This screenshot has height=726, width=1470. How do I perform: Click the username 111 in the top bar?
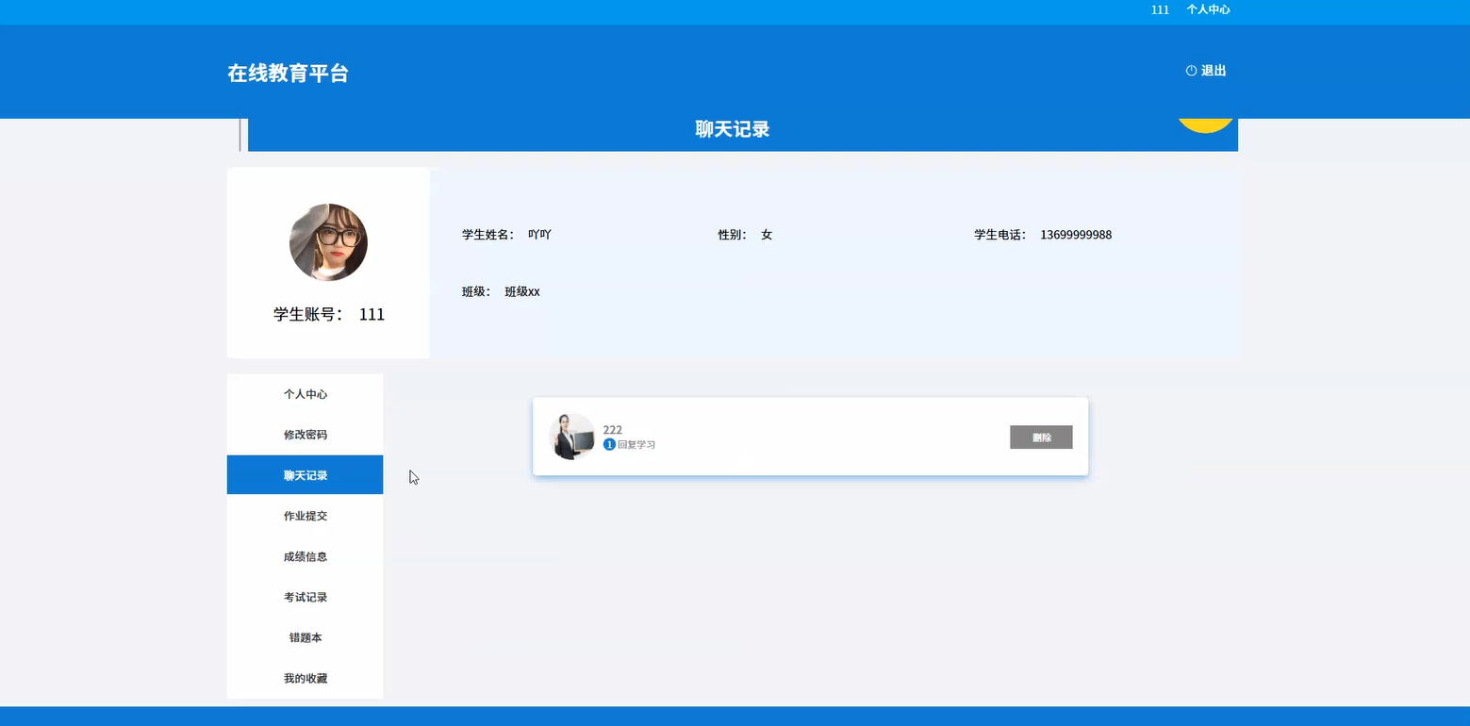point(1159,9)
